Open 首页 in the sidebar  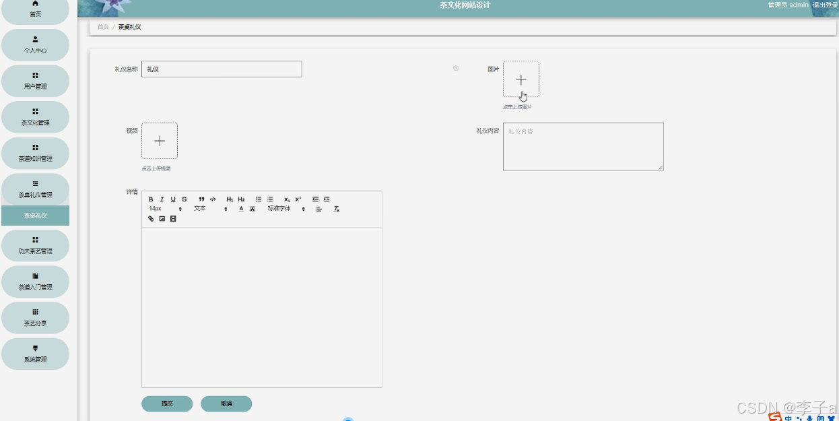35,9
